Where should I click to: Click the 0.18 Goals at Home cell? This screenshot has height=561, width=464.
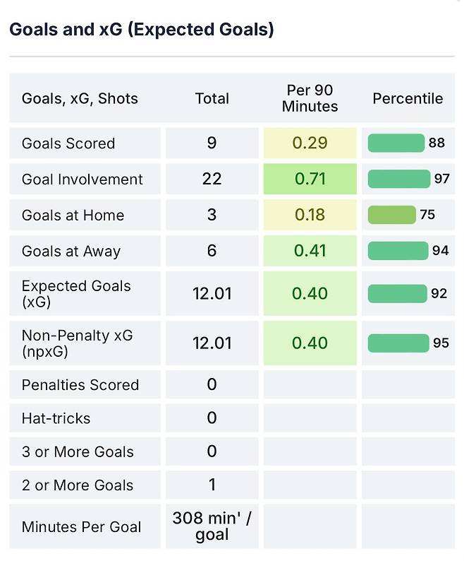310,215
